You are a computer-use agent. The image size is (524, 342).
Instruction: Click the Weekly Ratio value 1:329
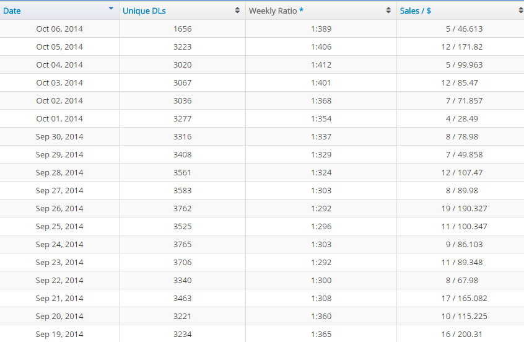pos(321,155)
